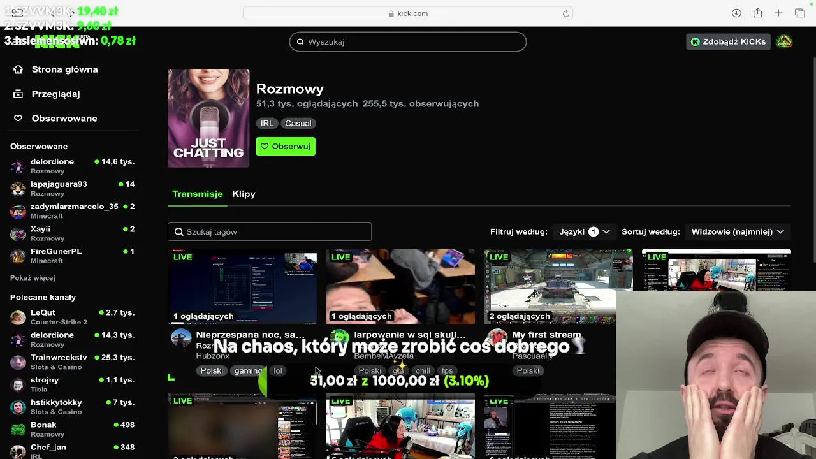Open Trainwreckstv channel avatar

pos(18,362)
